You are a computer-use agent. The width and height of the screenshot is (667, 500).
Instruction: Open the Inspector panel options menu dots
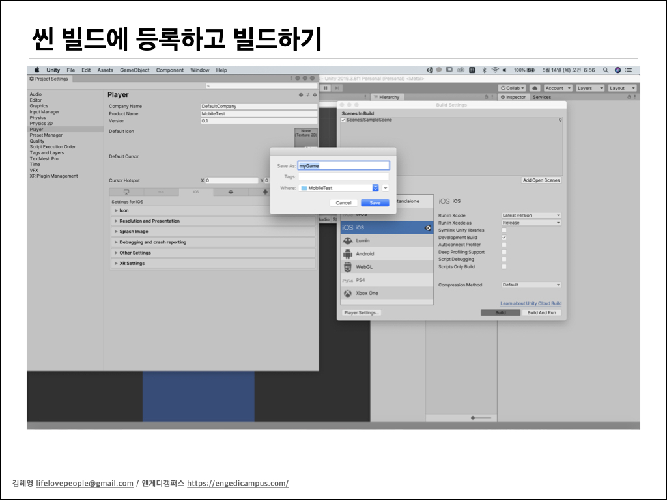635,98
